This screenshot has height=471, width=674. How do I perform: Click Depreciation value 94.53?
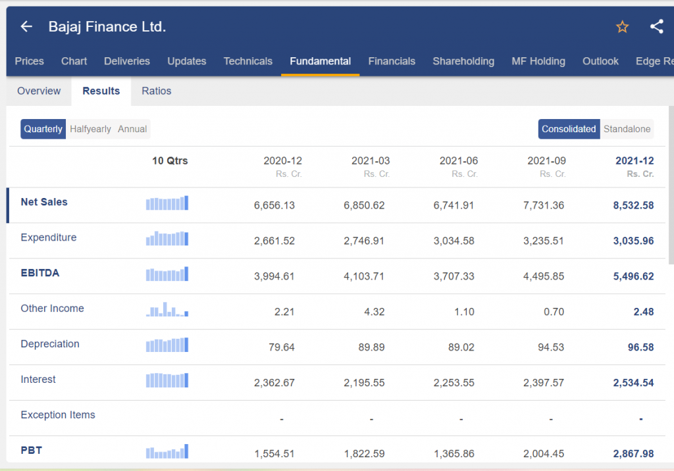(551, 347)
